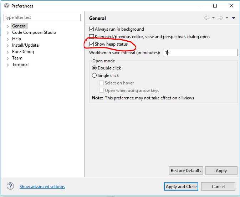The width and height of the screenshot is (240, 197).
Task: Select the Team preferences item
Action: click(17, 58)
